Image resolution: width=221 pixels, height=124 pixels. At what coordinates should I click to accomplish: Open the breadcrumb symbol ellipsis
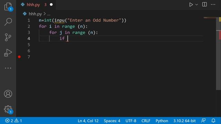click(49, 14)
